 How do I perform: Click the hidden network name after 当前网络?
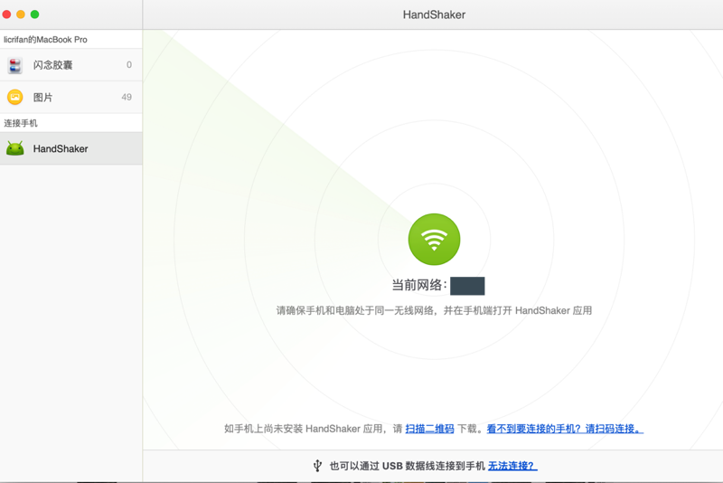[x=467, y=286]
